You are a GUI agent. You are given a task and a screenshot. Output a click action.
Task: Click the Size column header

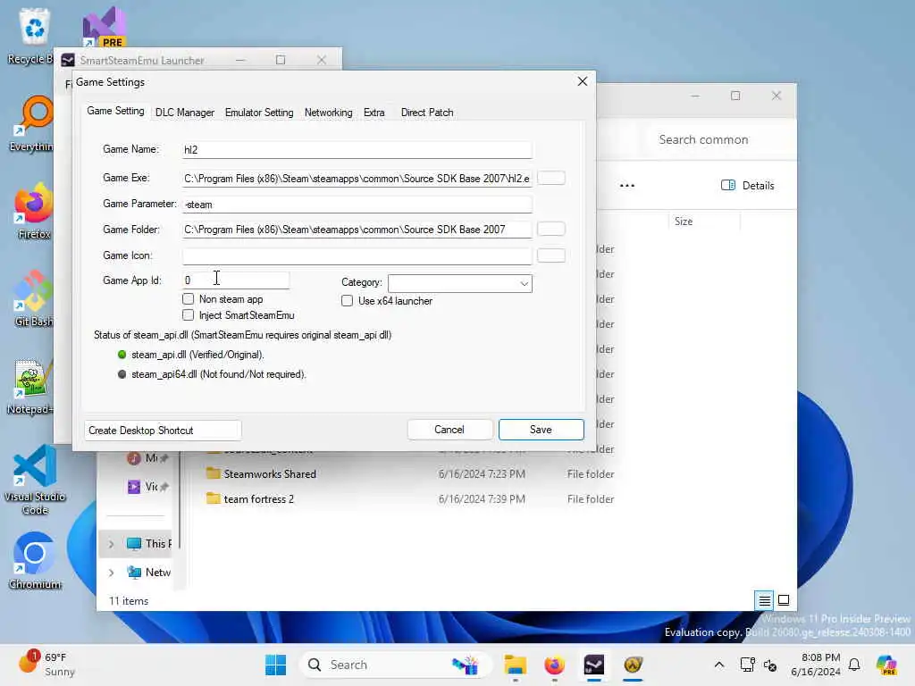[x=704, y=222]
